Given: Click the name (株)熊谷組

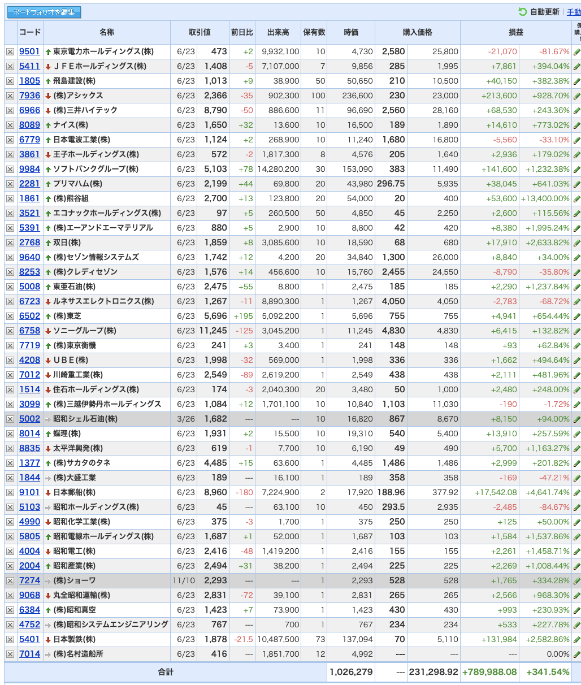Looking at the screenshot, I should click(x=71, y=198).
